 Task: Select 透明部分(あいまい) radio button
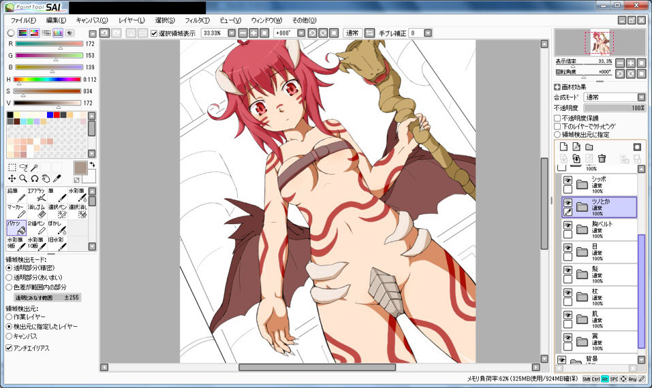[9, 278]
